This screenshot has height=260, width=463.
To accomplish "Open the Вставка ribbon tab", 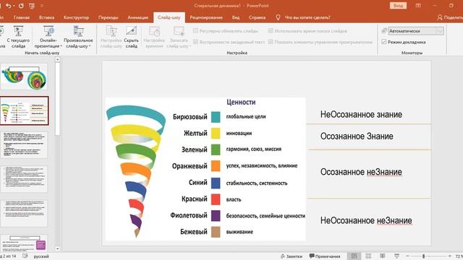I will pyautogui.click(x=46, y=17).
